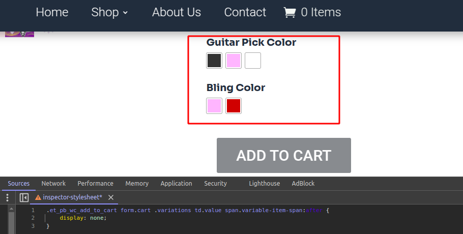Open the Lighthouse tab

[x=264, y=183]
